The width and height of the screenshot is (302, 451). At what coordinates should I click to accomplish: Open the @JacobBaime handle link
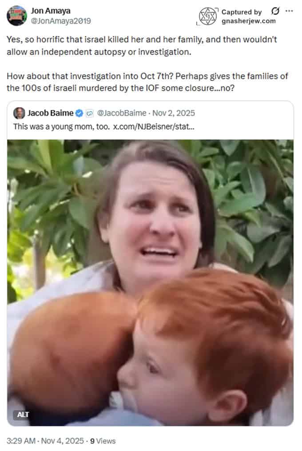[x=122, y=113]
